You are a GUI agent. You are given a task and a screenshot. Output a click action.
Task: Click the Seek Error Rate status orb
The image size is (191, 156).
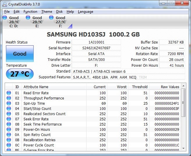tap(9, 119)
